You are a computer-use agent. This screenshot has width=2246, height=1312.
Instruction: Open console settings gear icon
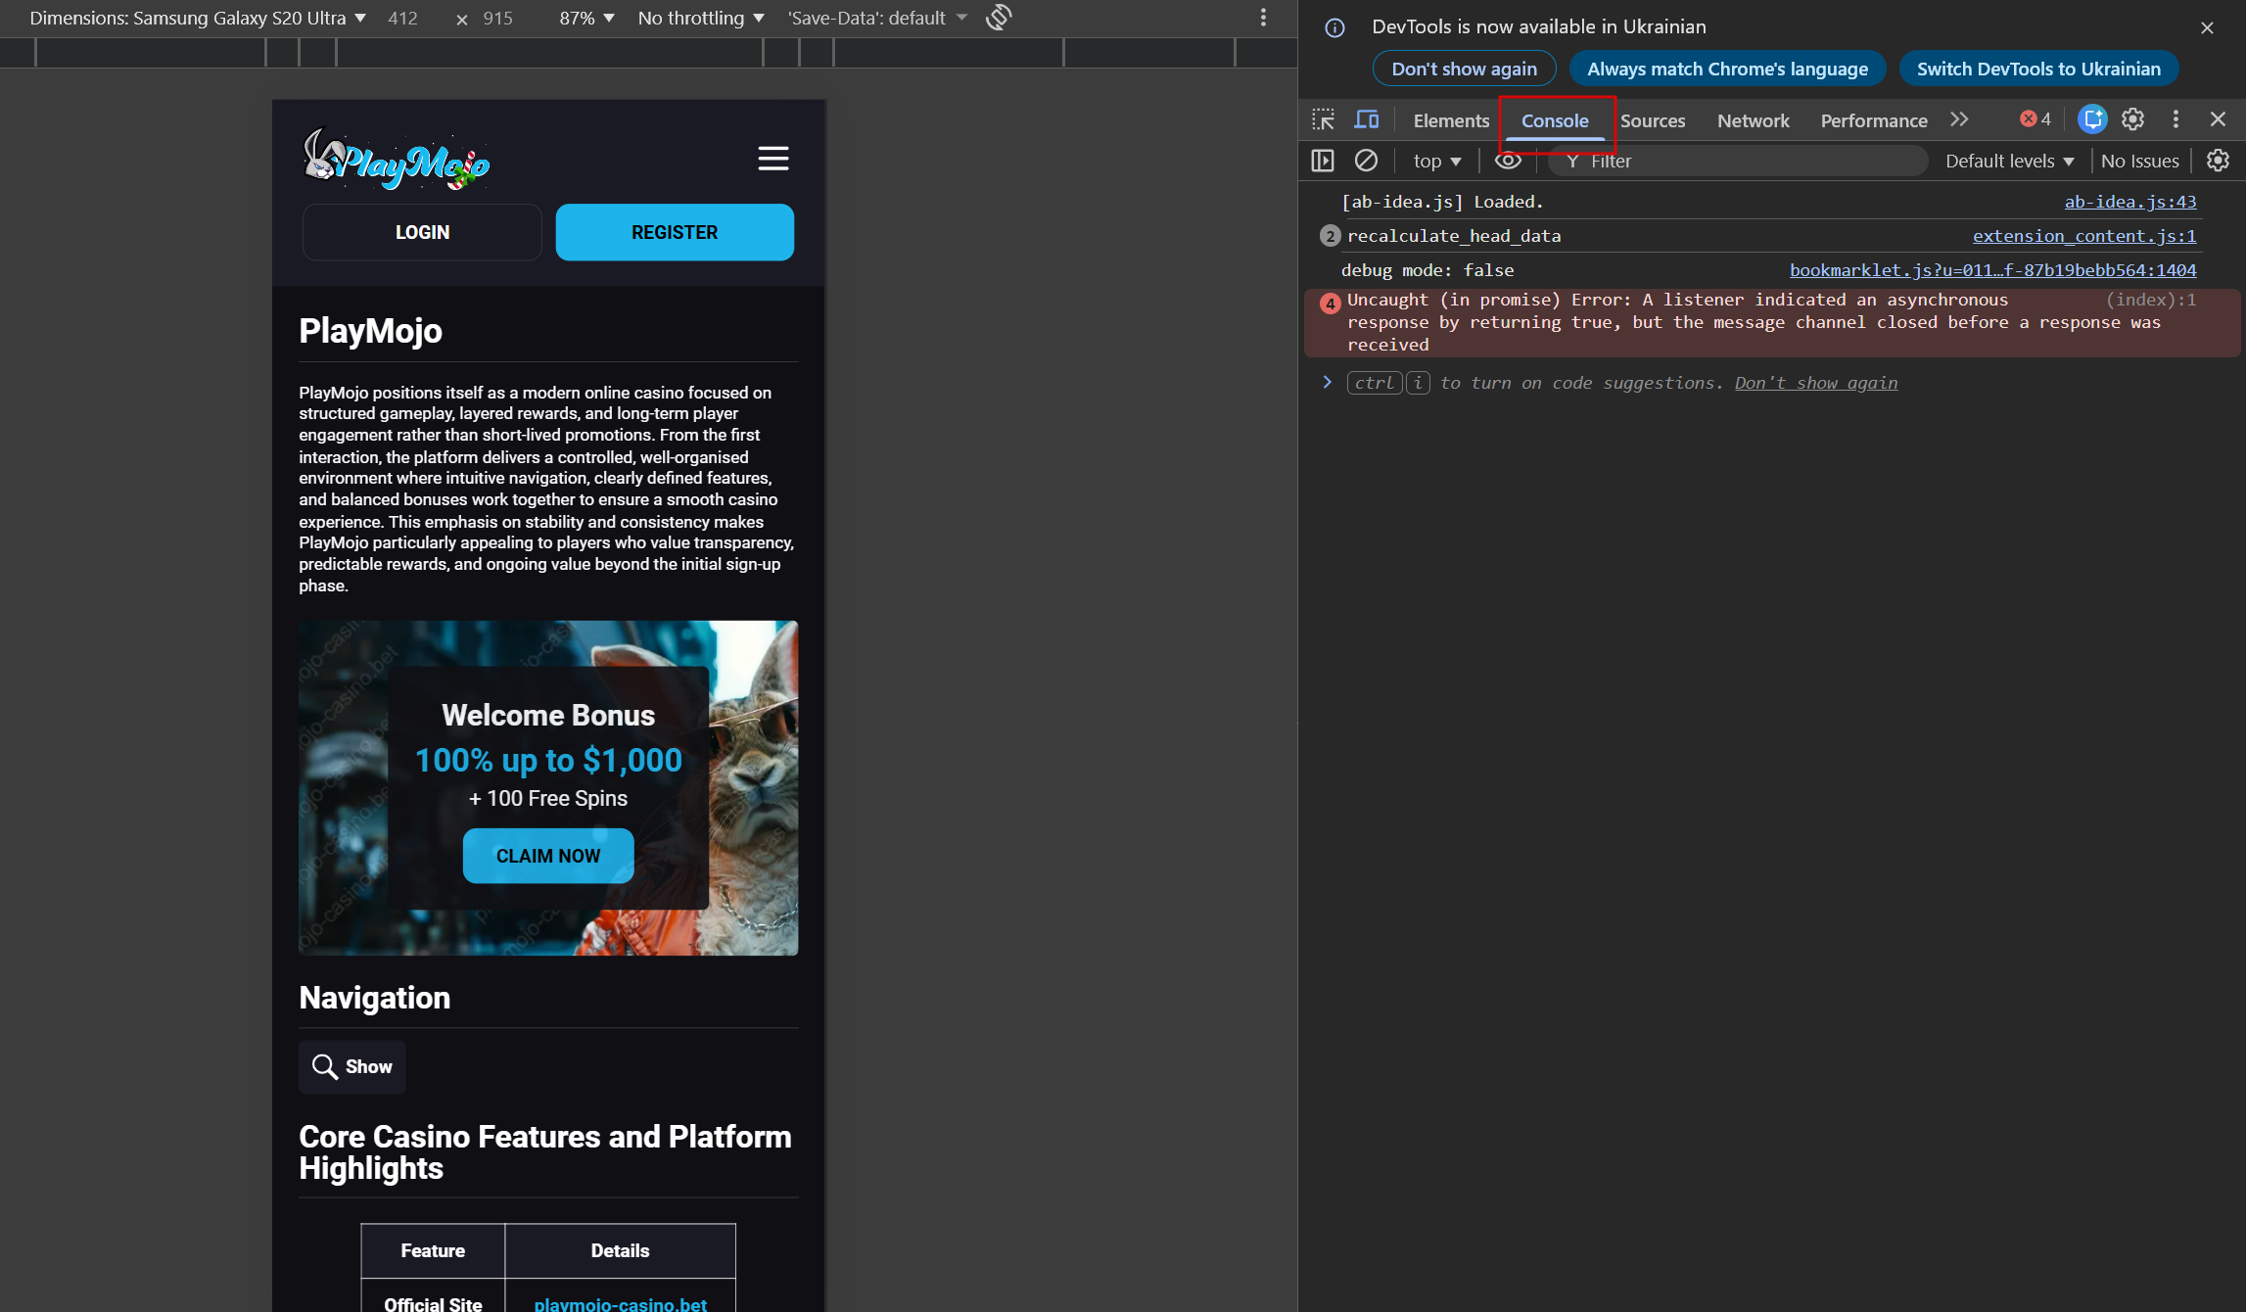click(x=2218, y=161)
